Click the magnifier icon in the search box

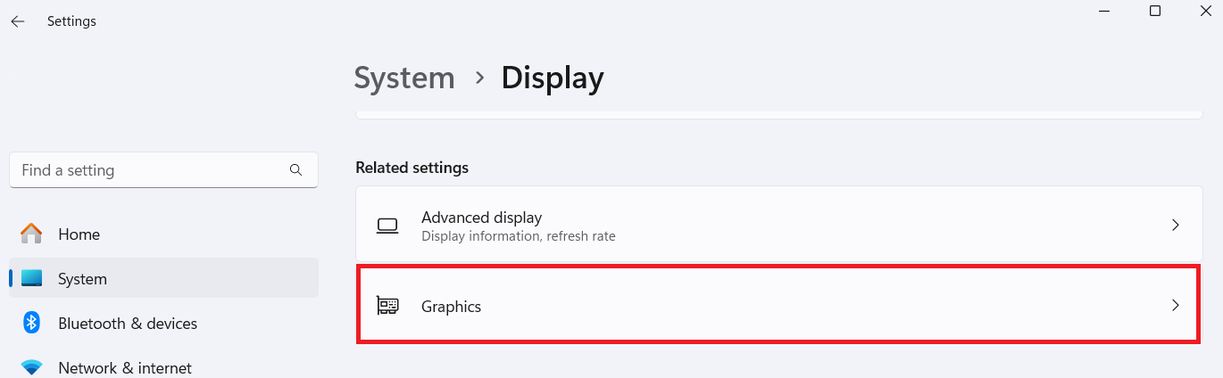click(296, 170)
